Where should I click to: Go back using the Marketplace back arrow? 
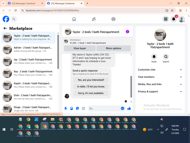[x=5, y=28]
